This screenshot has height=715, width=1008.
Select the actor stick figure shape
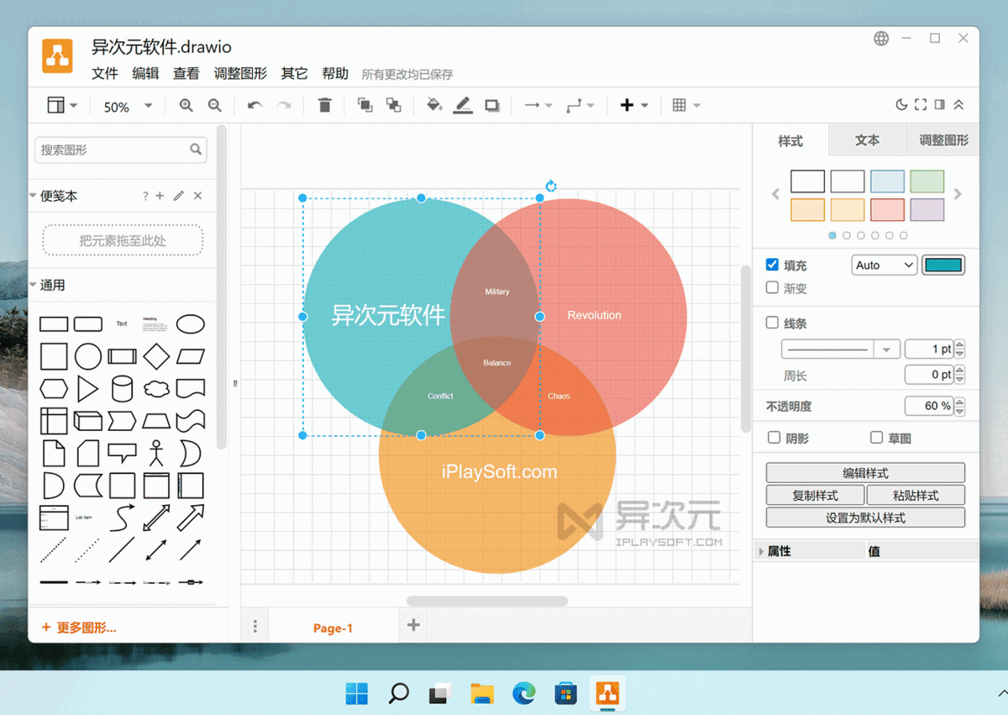(x=156, y=453)
